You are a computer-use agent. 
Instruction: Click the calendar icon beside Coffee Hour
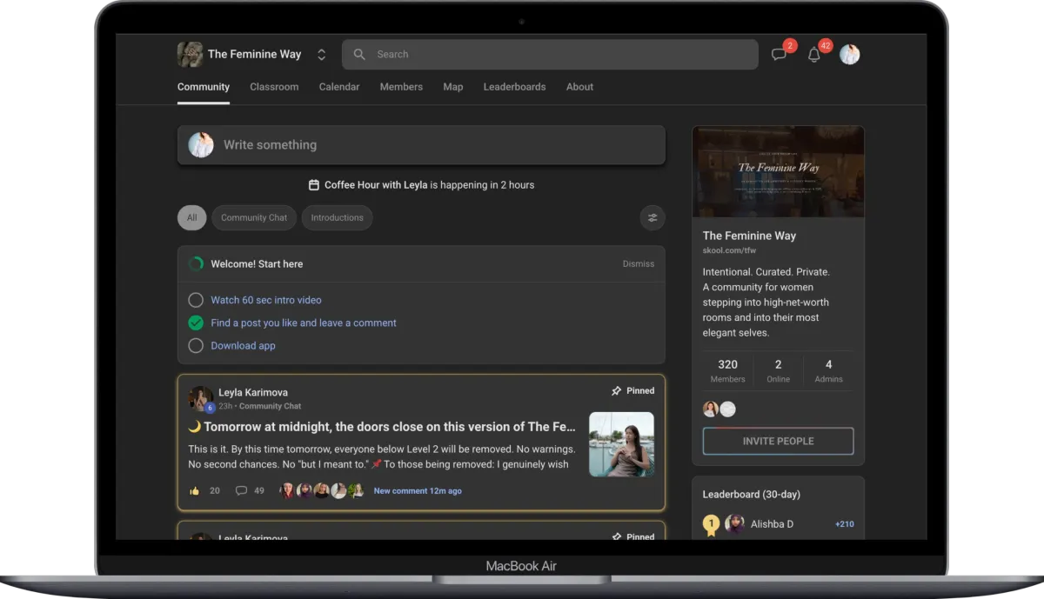point(314,185)
